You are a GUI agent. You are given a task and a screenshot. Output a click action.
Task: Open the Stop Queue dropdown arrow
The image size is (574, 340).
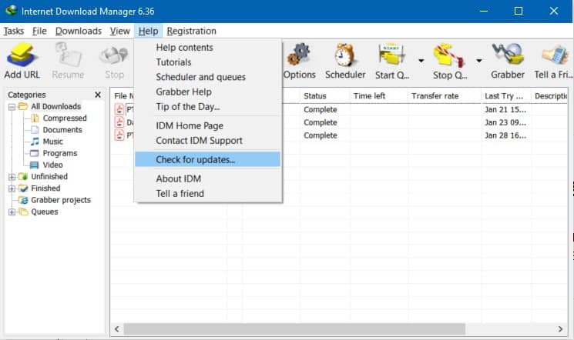478,61
